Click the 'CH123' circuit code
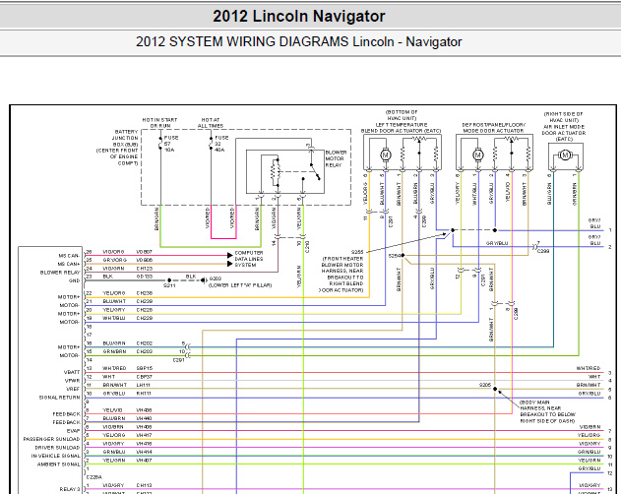Viewport: 621px width, 494px height. point(144,269)
